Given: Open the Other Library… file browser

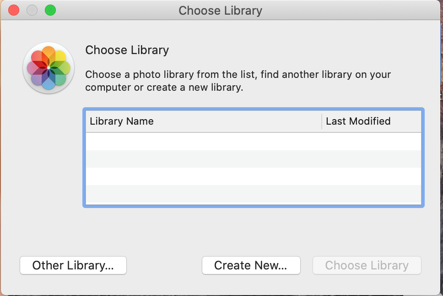Looking at the screenshot, I should pyautogui.click(x=73, y=265).
